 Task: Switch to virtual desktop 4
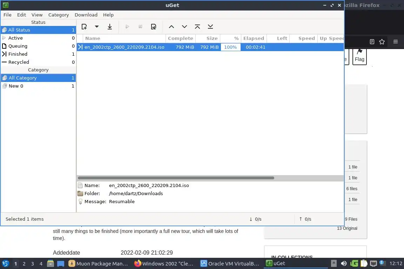(x=41, y=264)
